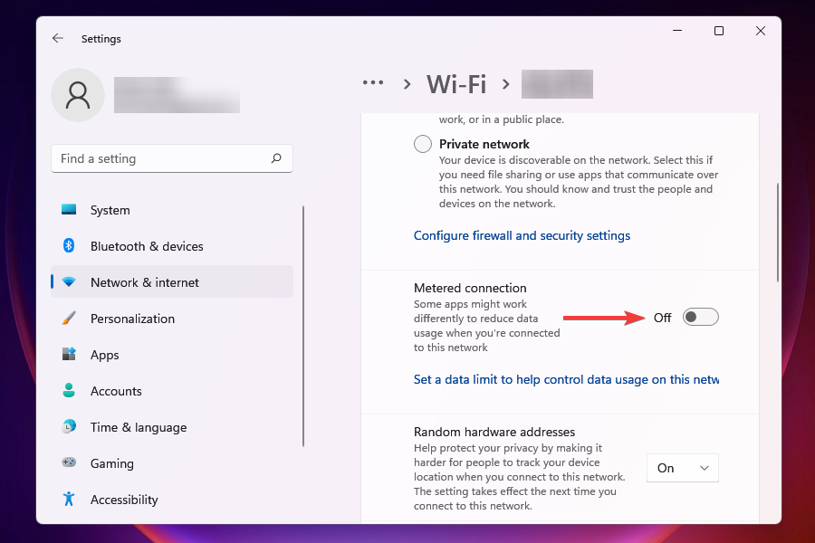Close the Settings window
The width and height of the screenshot is (815, 543).
[761, 31]
